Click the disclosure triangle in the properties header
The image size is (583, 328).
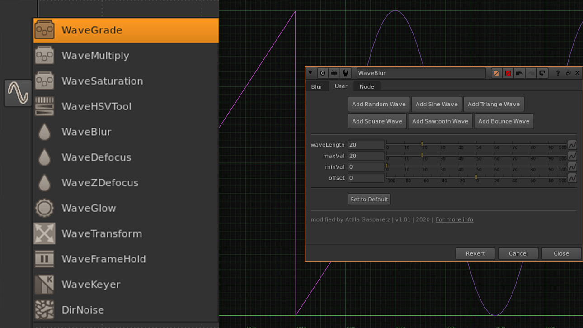[310, 73]
